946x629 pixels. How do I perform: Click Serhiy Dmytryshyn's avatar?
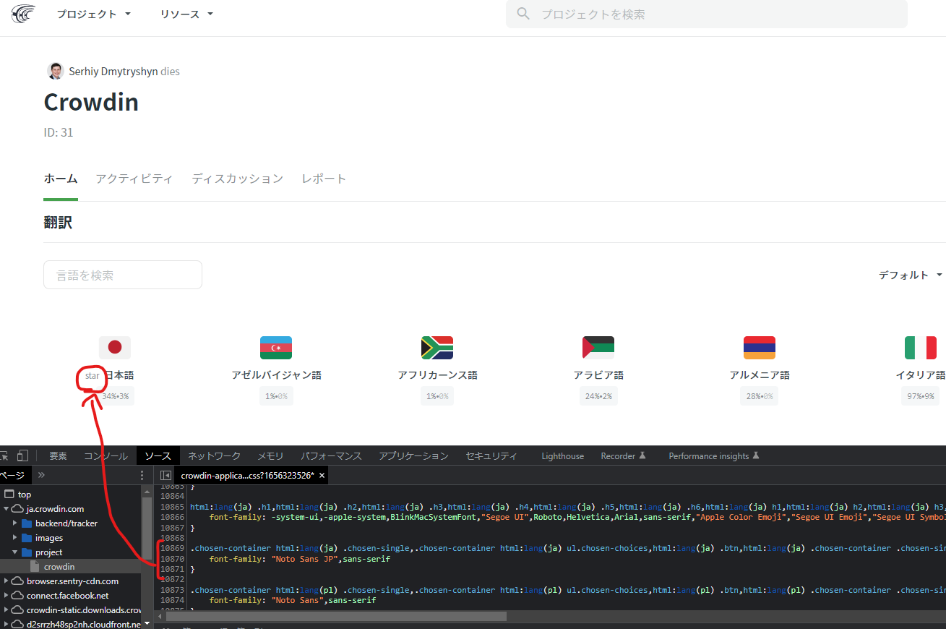pyautogui.click(x=55, y=71)
